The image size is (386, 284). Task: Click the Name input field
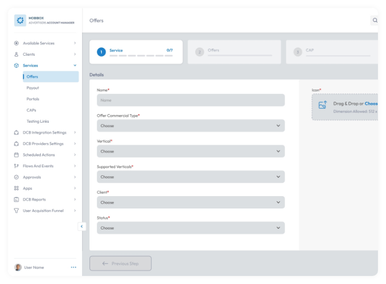point(191,100)
